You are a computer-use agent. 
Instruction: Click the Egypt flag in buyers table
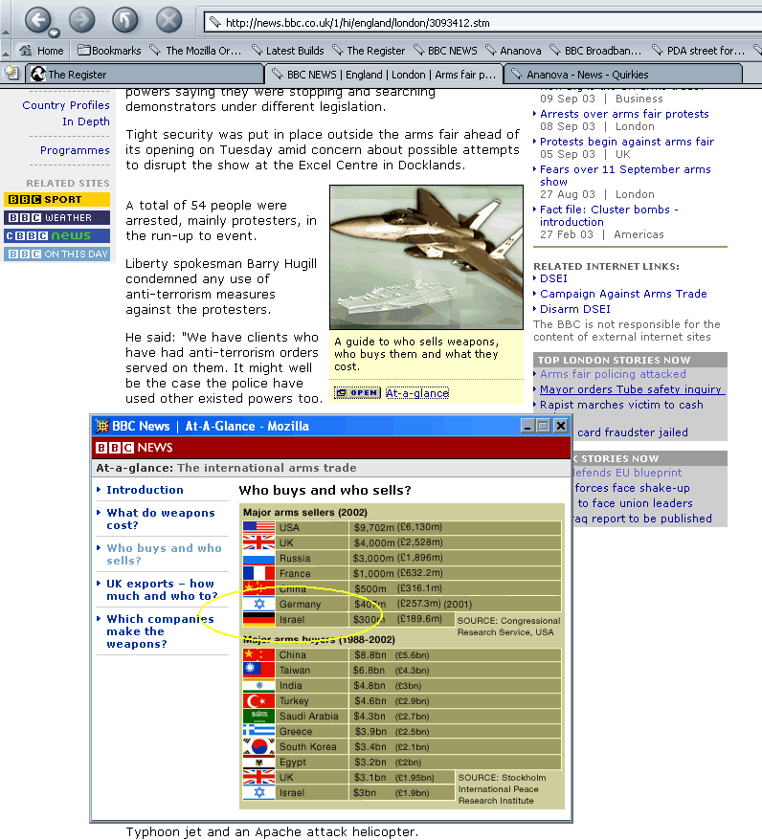point(258,762)
